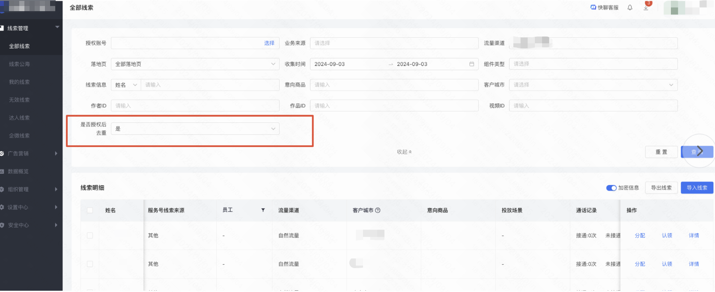Click 选择 link in 授权账号 field
This screenshot has width=715, height=292.
pyautogui.click(x=269, y=43)
